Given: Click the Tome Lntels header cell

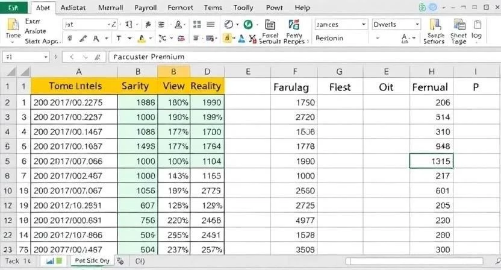Looking at the screenshot, I should [75, 86].
